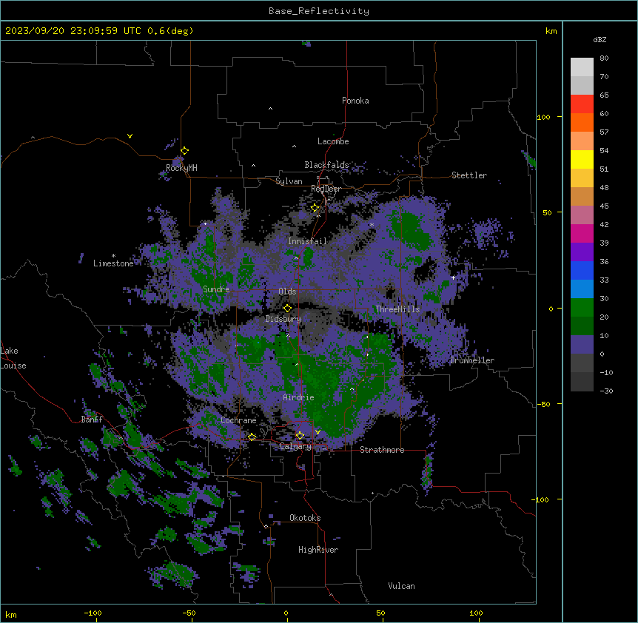Viewport: 638px width, 623px height.
Task: Click the yellow diamond marker above Calgary
Action: coord(300,436)
